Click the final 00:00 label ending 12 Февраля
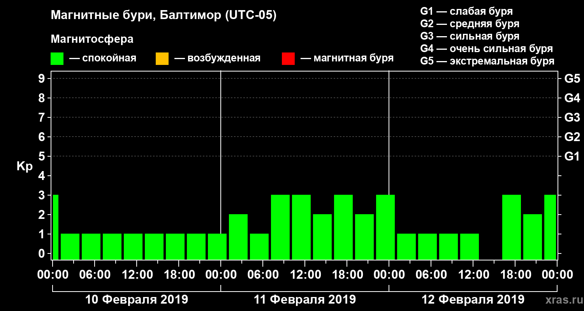 point(557,275)
